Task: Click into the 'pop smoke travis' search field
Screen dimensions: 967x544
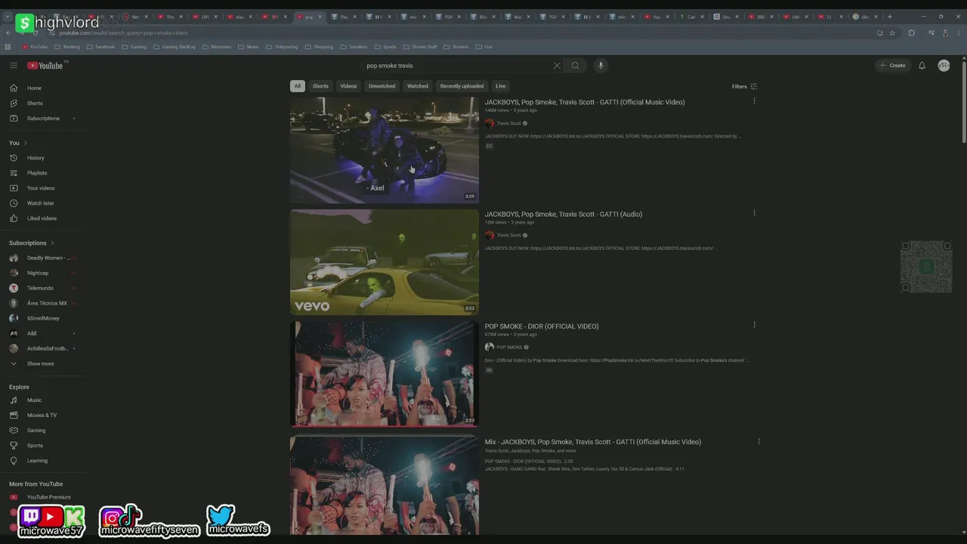Action: (457, 66)
